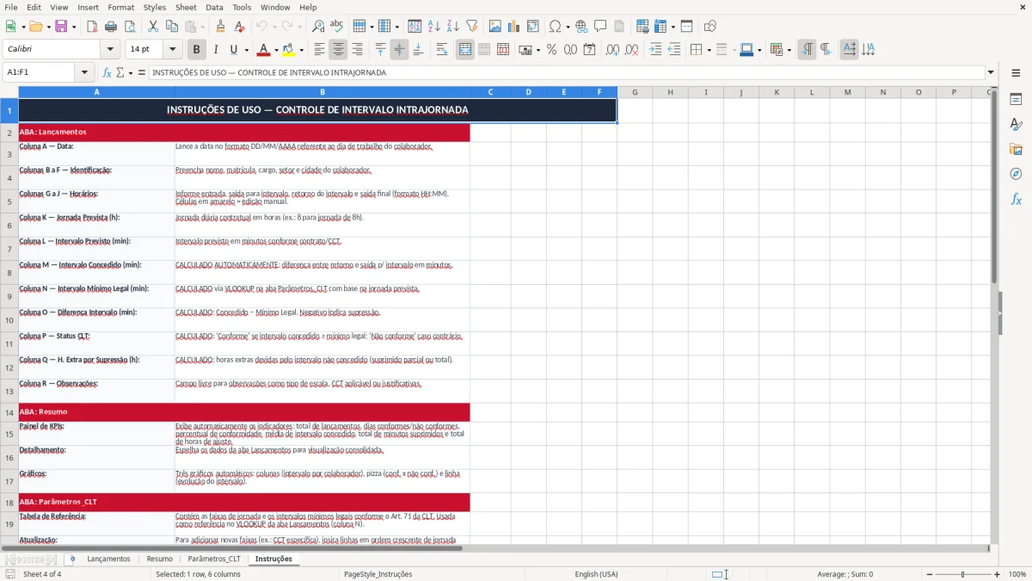Open the Styles menu
Image resolution: width=1032 pixels, height=581 pixels.
click(155, 7)
